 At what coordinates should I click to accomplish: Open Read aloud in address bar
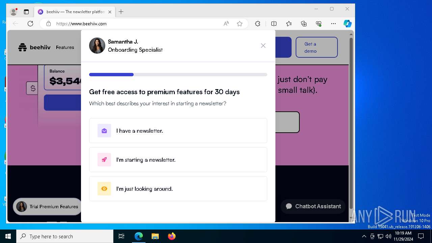click(226, 24)
